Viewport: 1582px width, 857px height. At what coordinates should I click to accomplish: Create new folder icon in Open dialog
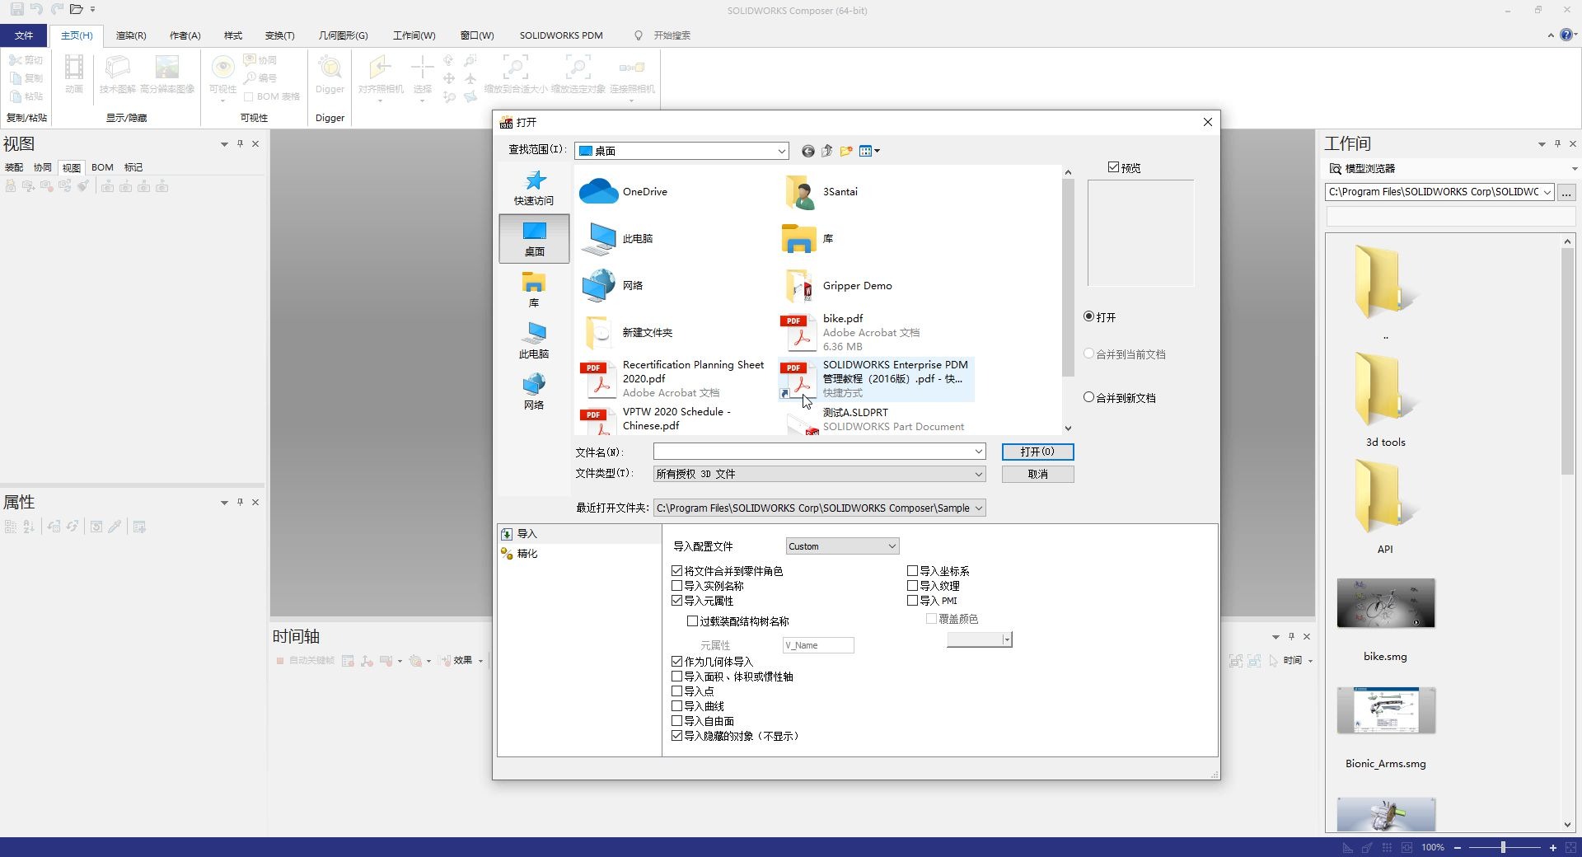coord(846,151)
